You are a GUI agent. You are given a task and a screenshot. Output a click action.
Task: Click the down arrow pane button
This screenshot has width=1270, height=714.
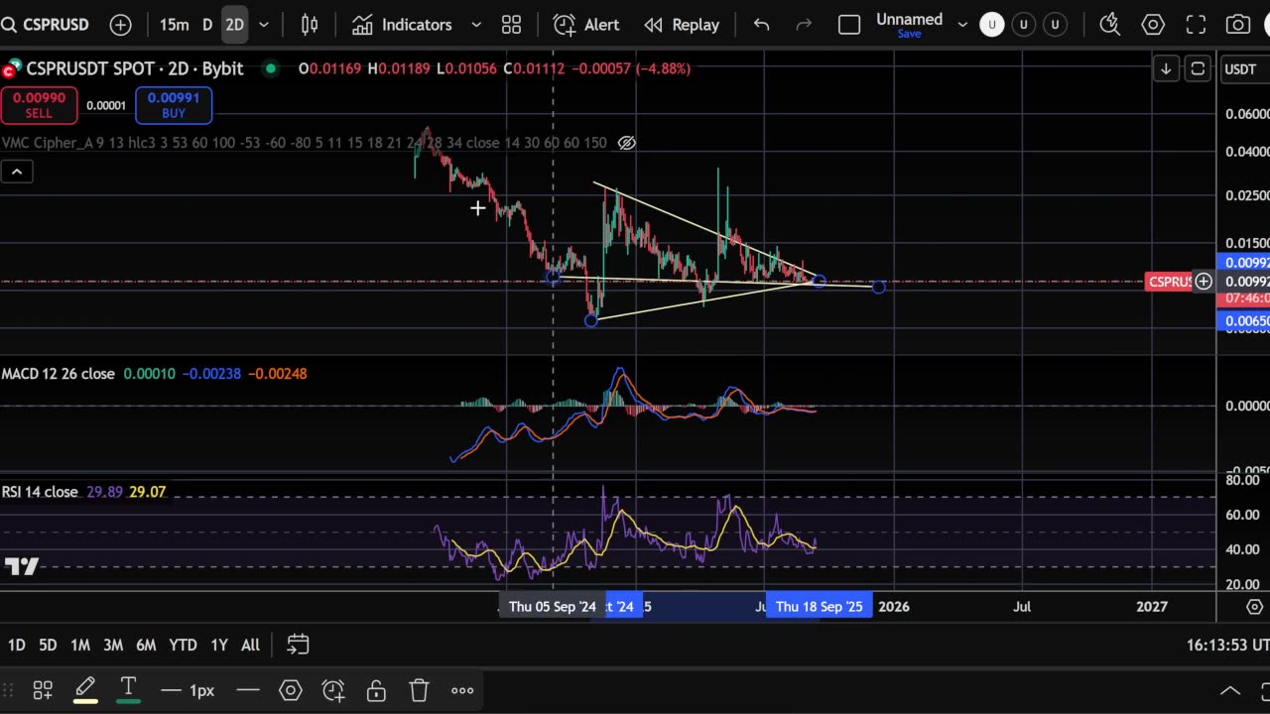click(x=1166, y=68)
